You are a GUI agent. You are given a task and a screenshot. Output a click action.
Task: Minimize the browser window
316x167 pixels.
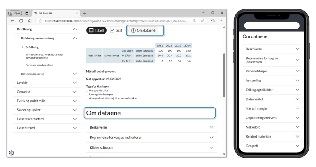click(204, 13)
